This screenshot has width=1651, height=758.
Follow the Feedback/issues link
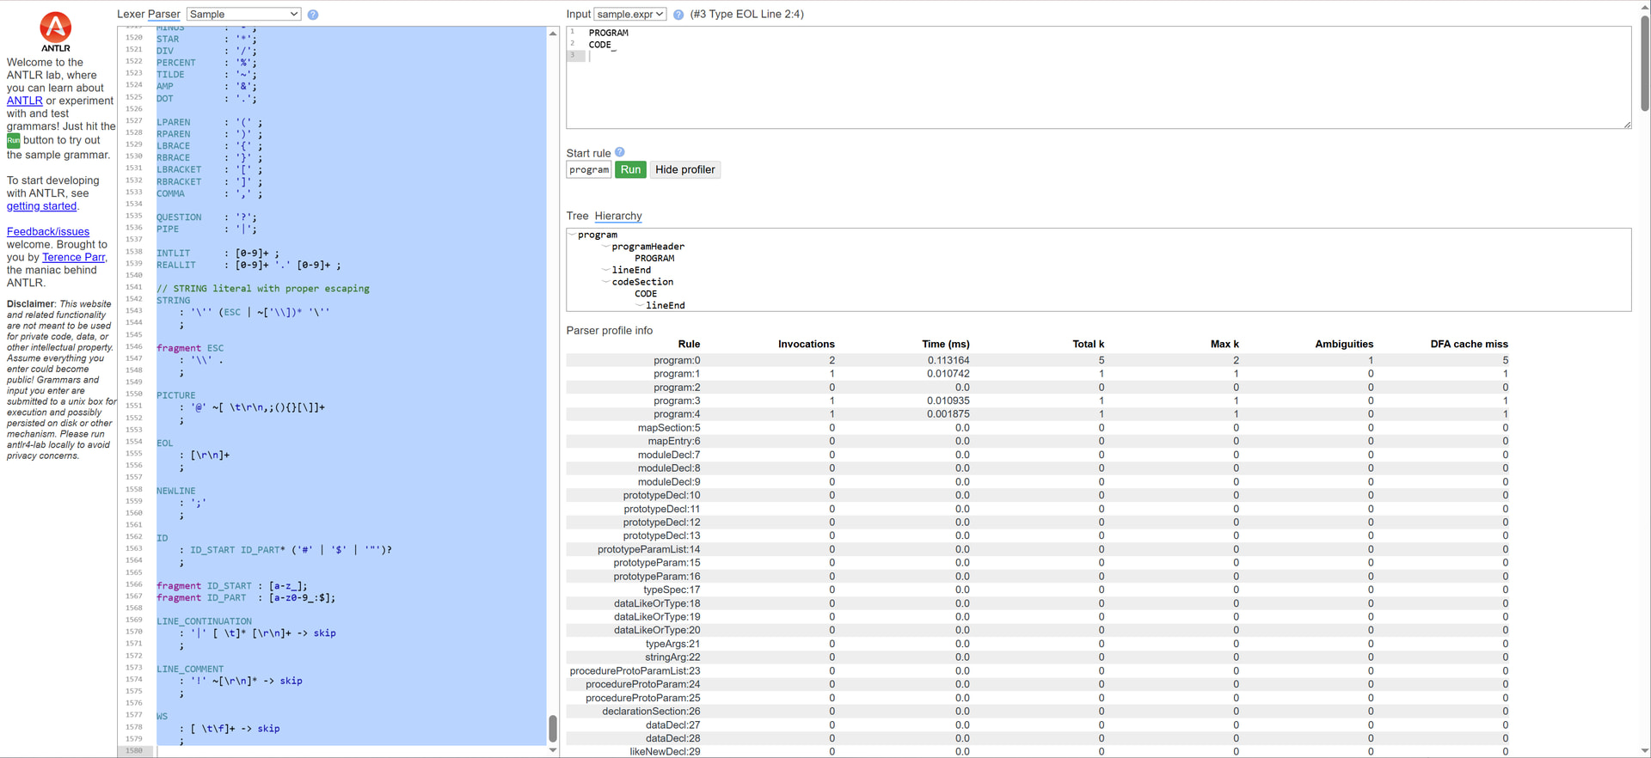click(x=48, y=231)
